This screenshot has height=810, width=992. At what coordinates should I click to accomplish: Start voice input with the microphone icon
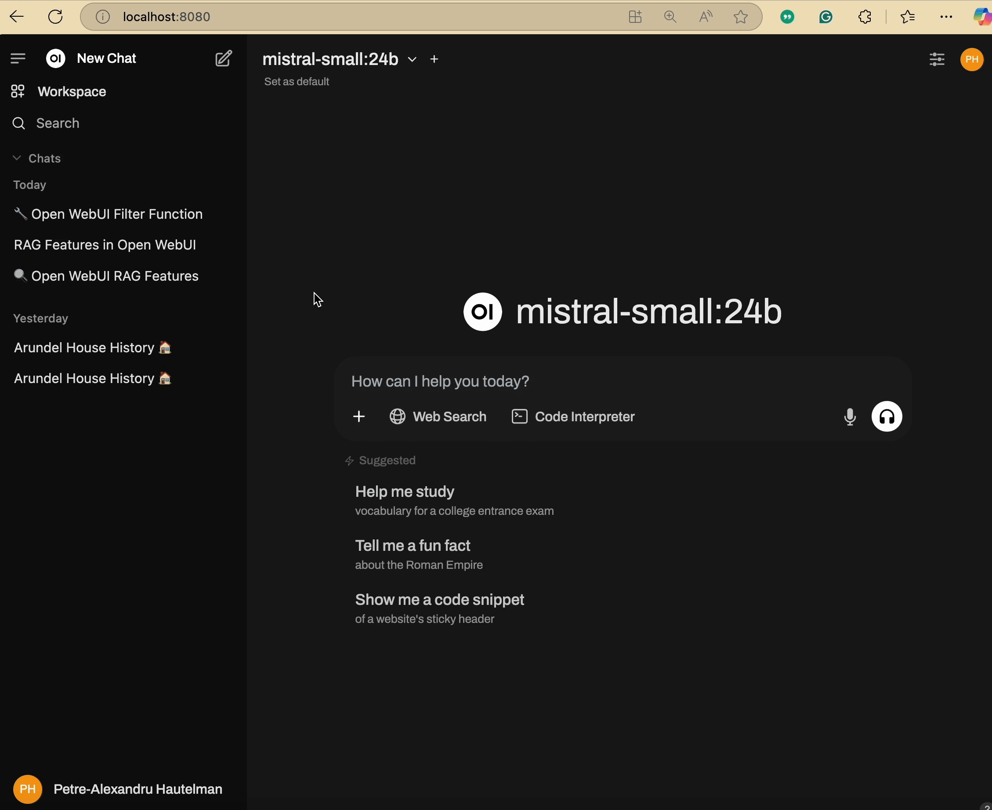click(850, 416)
